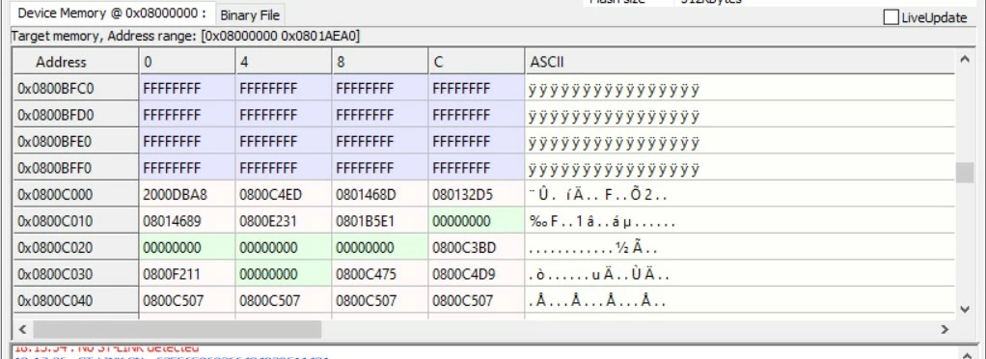This screenshot has width=986, height=359.
Task: Click memory cell value 0801468D
Action: 380,195
